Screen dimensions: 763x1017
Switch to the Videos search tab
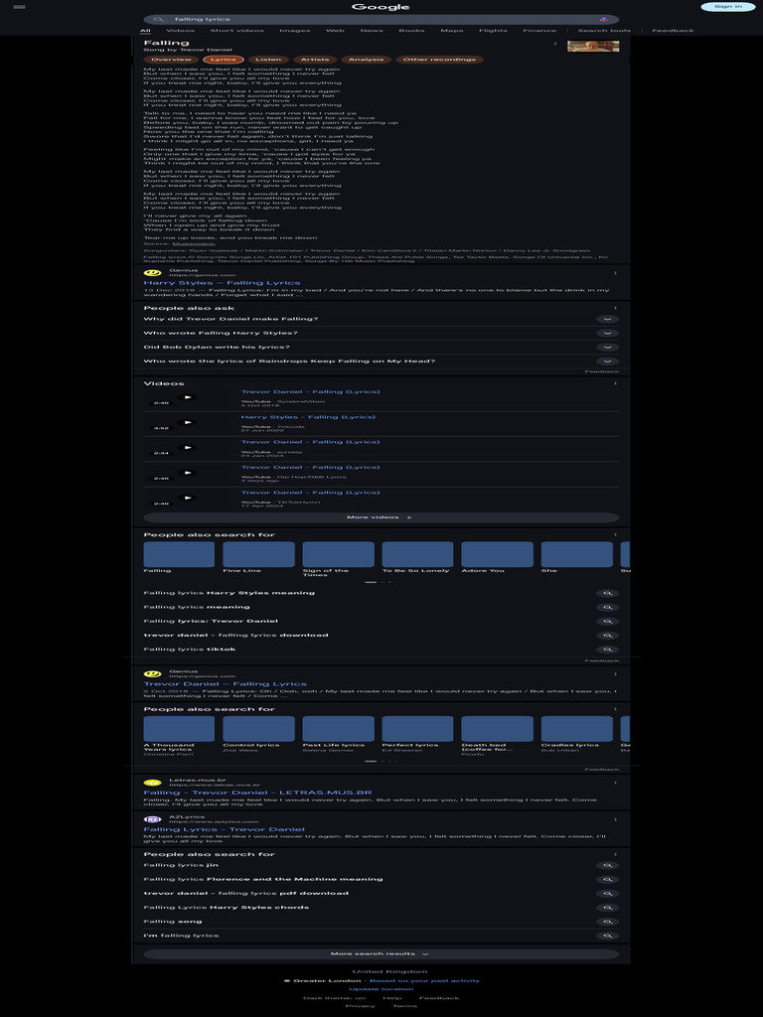click(181, 31)
